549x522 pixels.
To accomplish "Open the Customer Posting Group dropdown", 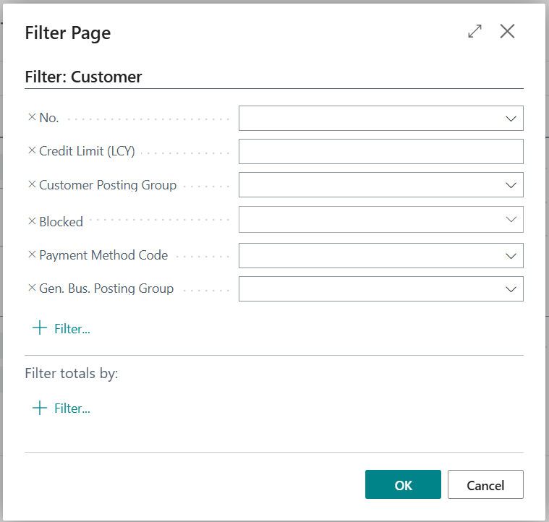I will coord(511,185).
